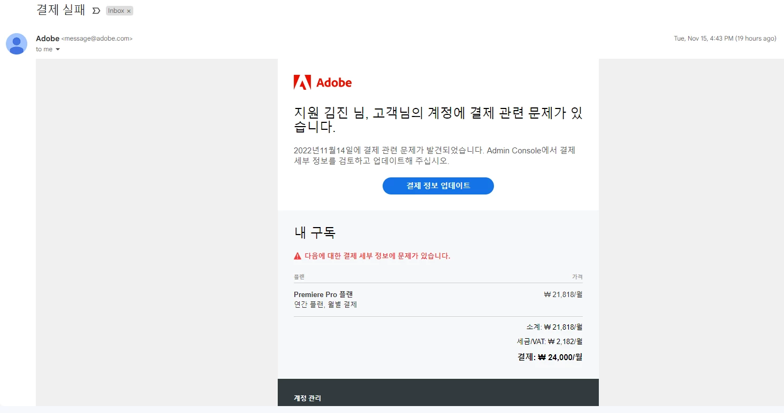
Task: Click the headline about account payment problem
Action: click(x=438, y=120)
